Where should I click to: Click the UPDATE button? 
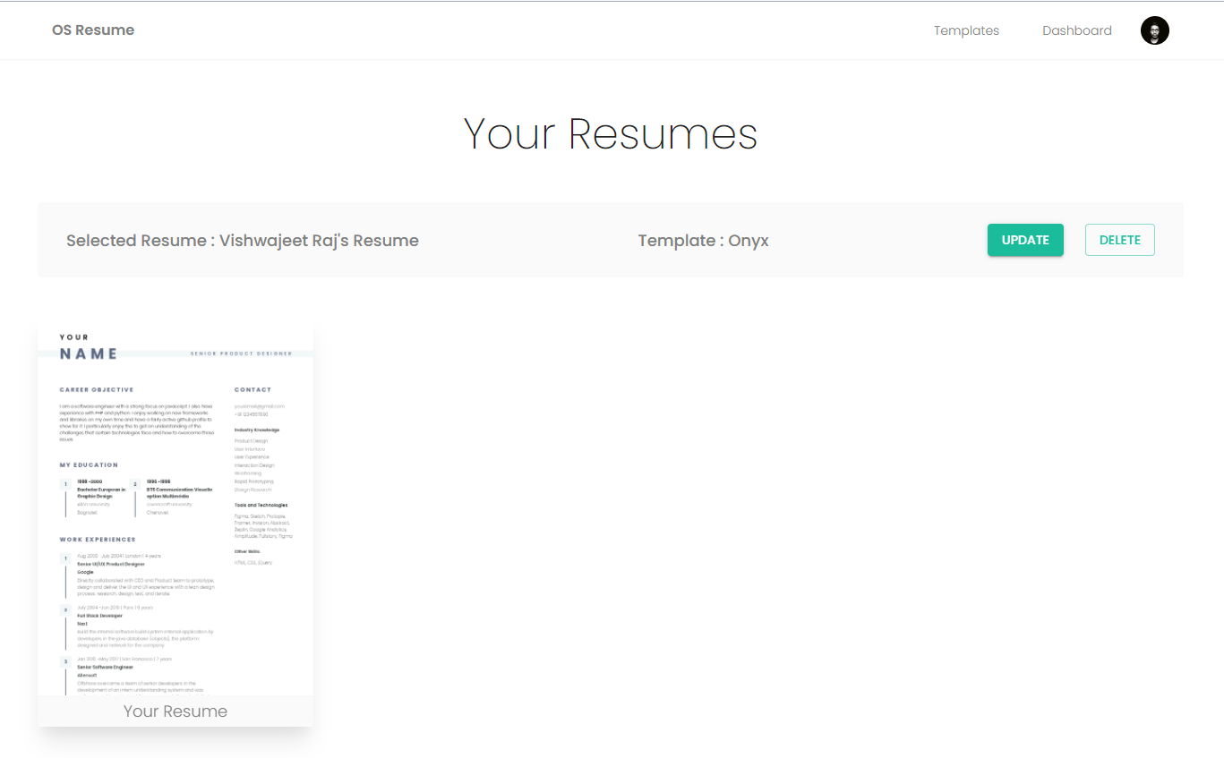tap(1025, 240)
